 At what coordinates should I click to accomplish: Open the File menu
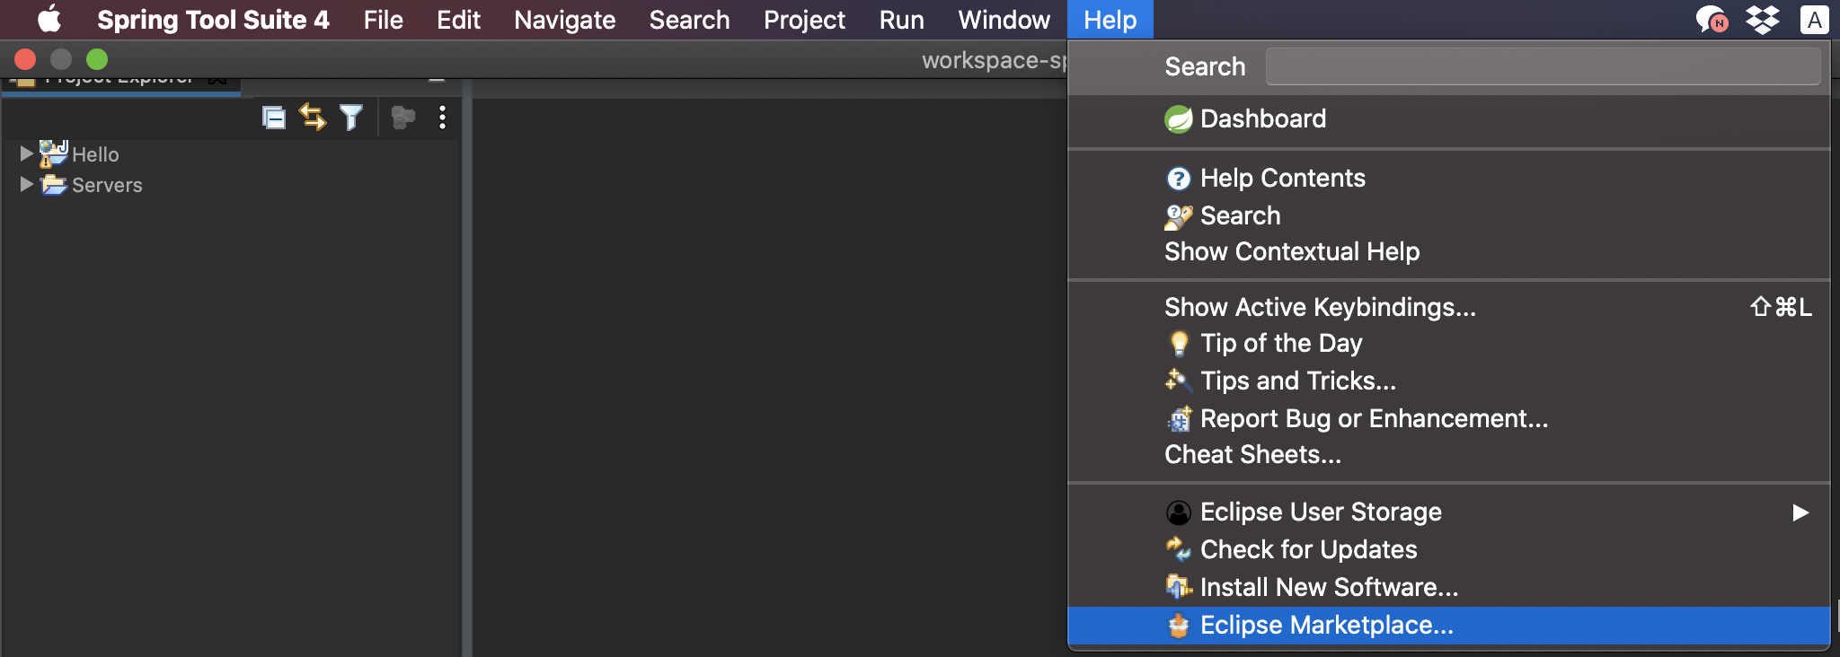click(383, 20)
